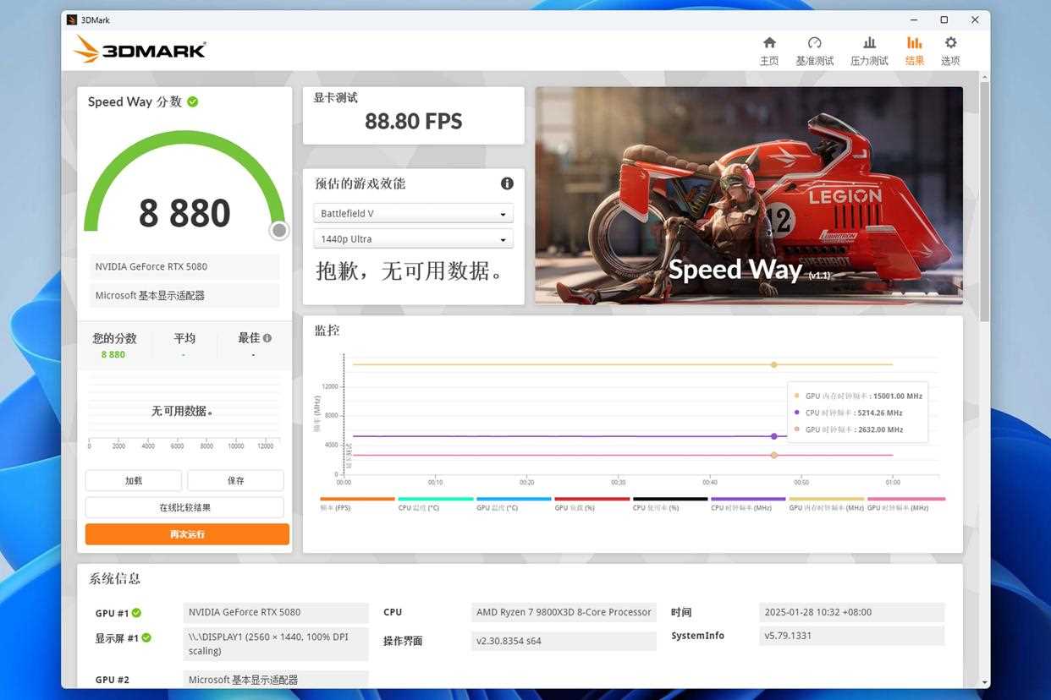Toggle the orange 频率 (FPS) legend
The image size is (1051, 700).
tap(357, 503)
